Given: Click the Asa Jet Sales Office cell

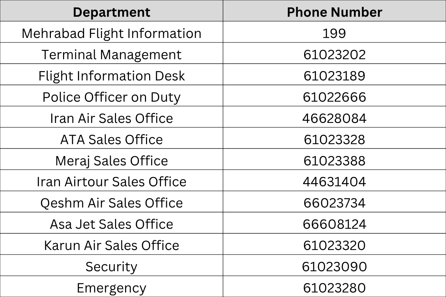Looking at the screenshot, I should [111, 224].
